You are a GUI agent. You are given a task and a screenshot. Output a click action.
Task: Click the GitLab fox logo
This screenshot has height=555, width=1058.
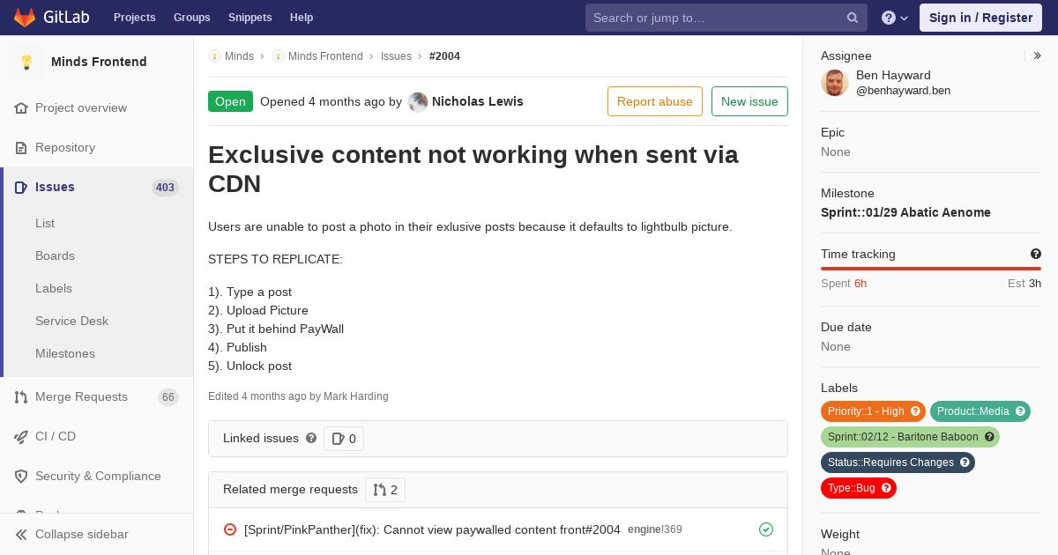25,18
